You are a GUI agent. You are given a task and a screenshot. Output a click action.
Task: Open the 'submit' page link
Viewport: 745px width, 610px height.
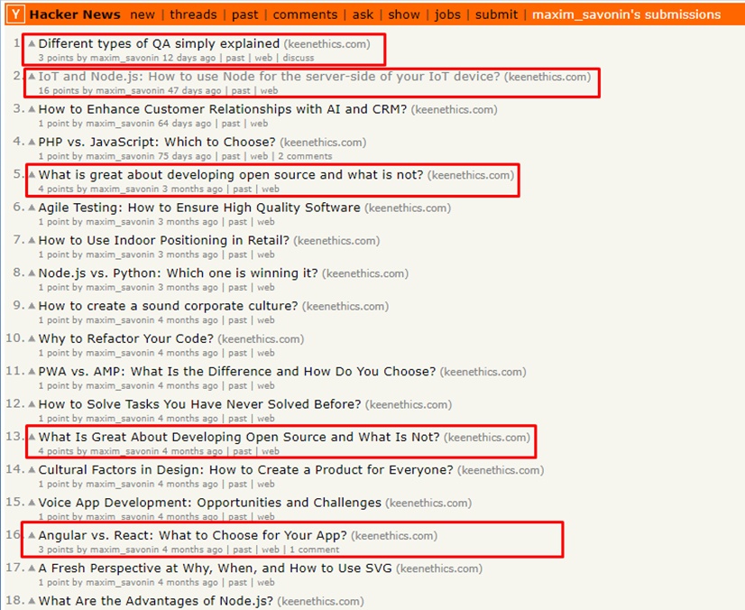496,14
